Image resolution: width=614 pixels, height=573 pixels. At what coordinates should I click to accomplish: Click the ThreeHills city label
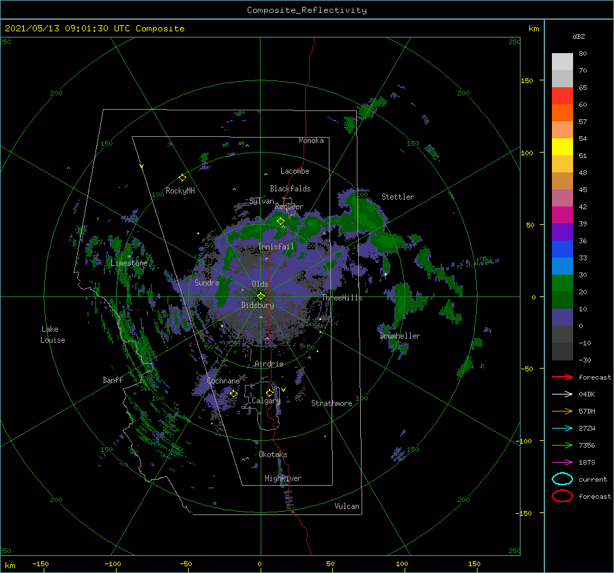tap(342, 298)
